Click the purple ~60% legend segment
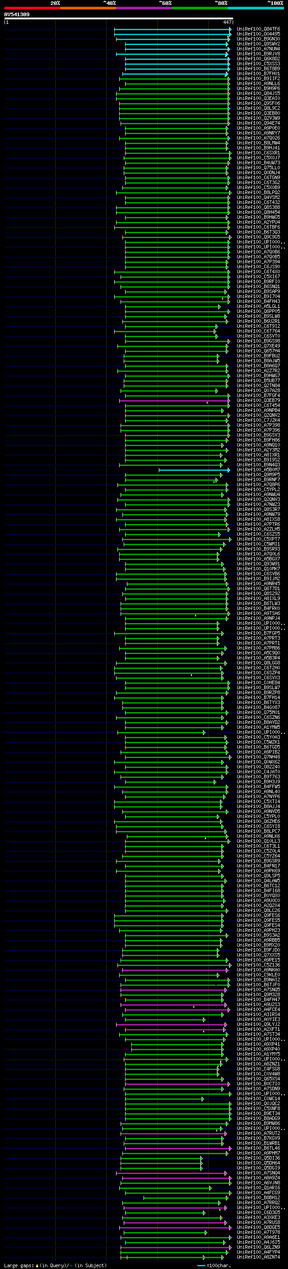Viewport: 288px width, 1269px height. pyautogui.click(x=144, y=8)
